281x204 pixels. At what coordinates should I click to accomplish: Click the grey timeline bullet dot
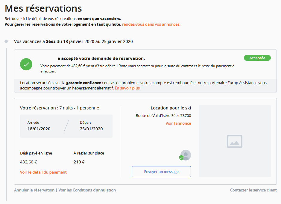tap(6, 41)
